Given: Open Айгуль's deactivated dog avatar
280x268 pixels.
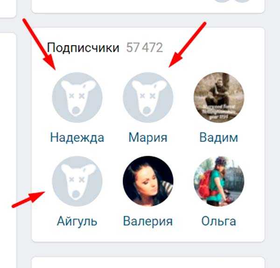Looking at the screenshot, I should tap(77, 181).
